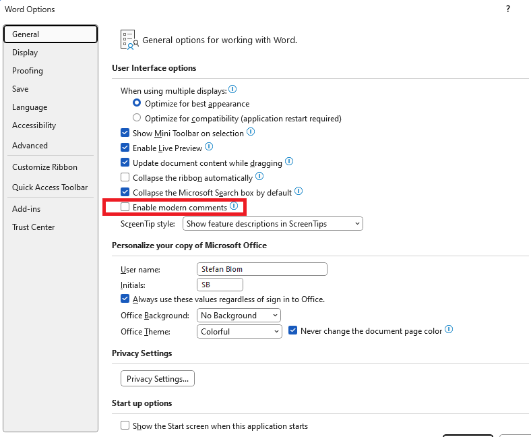Click the Privacy Settings... button
531x437 pixels.
pyautogui.click(x=158, y=378)
